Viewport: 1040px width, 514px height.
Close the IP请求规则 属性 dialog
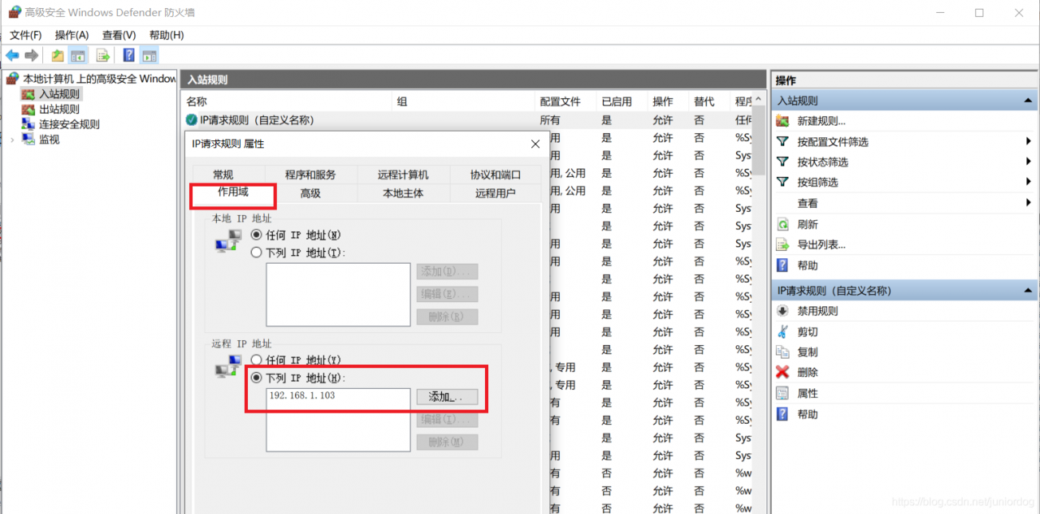click(x=535, y=144)
